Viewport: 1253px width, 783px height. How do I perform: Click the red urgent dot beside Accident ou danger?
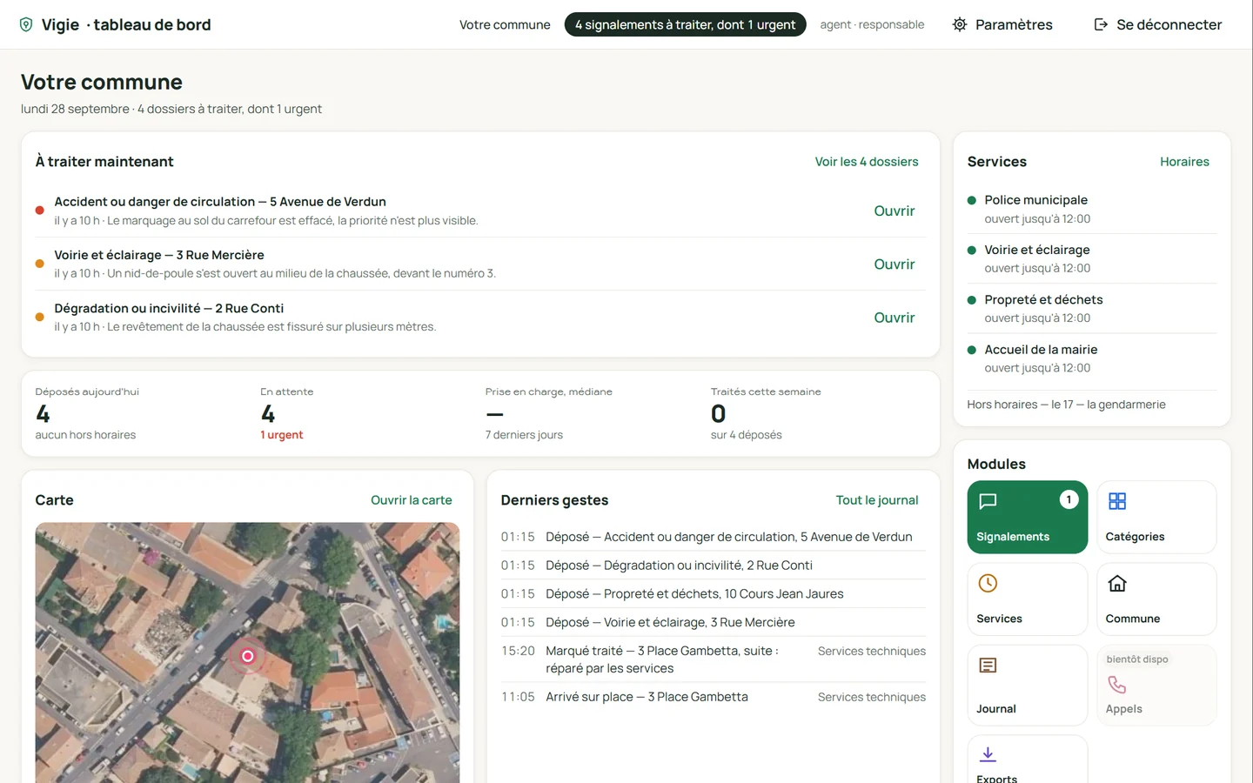39,211
